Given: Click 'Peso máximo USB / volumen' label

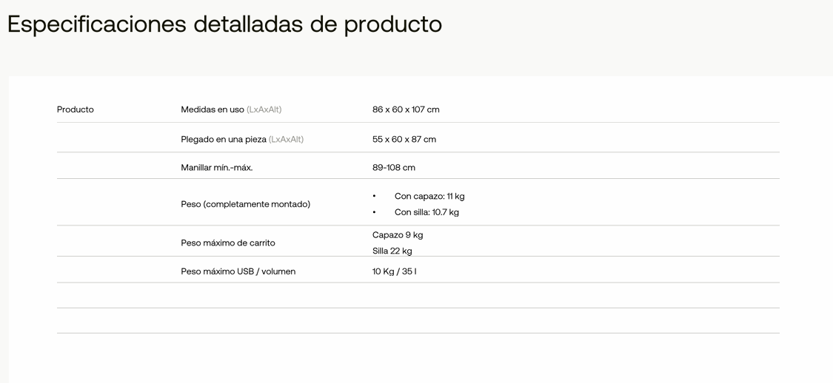Looking at the screenshot, I should coord(238,271).
